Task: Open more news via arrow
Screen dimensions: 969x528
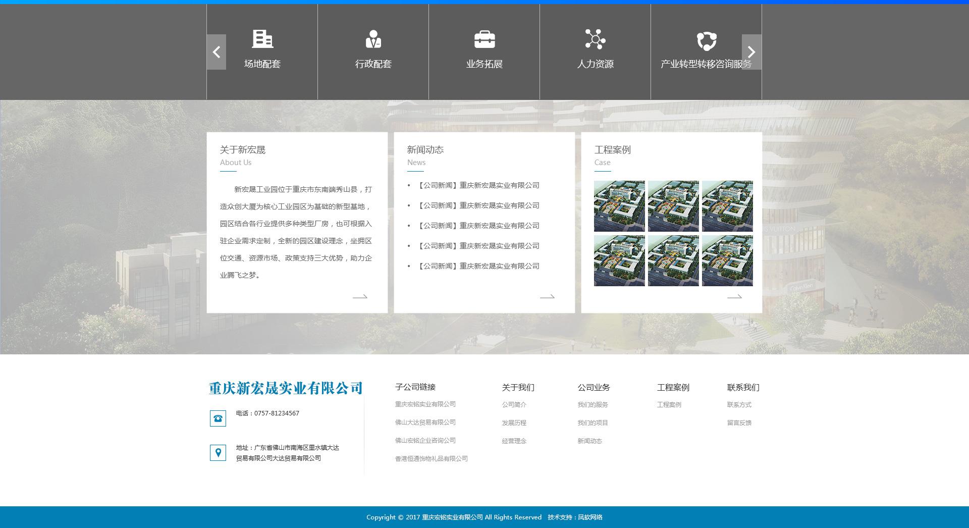Action: click(x=547, y=297)
